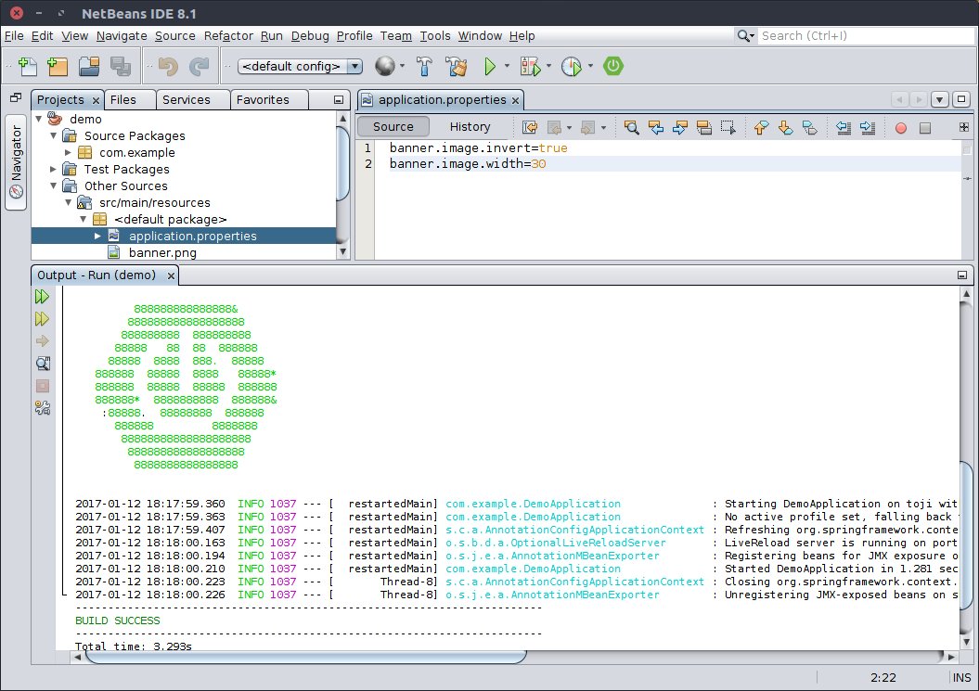Click the Re-run with different parameters icon

pos(42,319)
